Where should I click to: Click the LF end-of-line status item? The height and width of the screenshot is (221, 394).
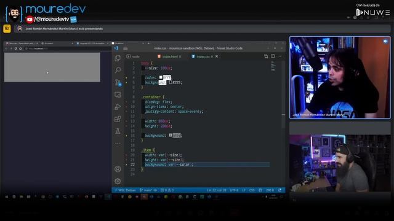tap(244, 190)
